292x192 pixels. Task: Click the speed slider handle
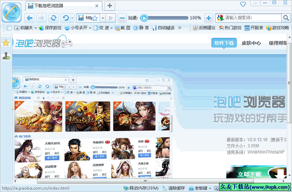[x=144, y=18]
